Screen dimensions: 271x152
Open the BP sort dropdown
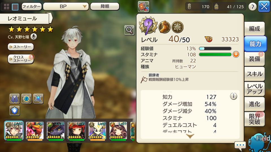pos(66,6)
